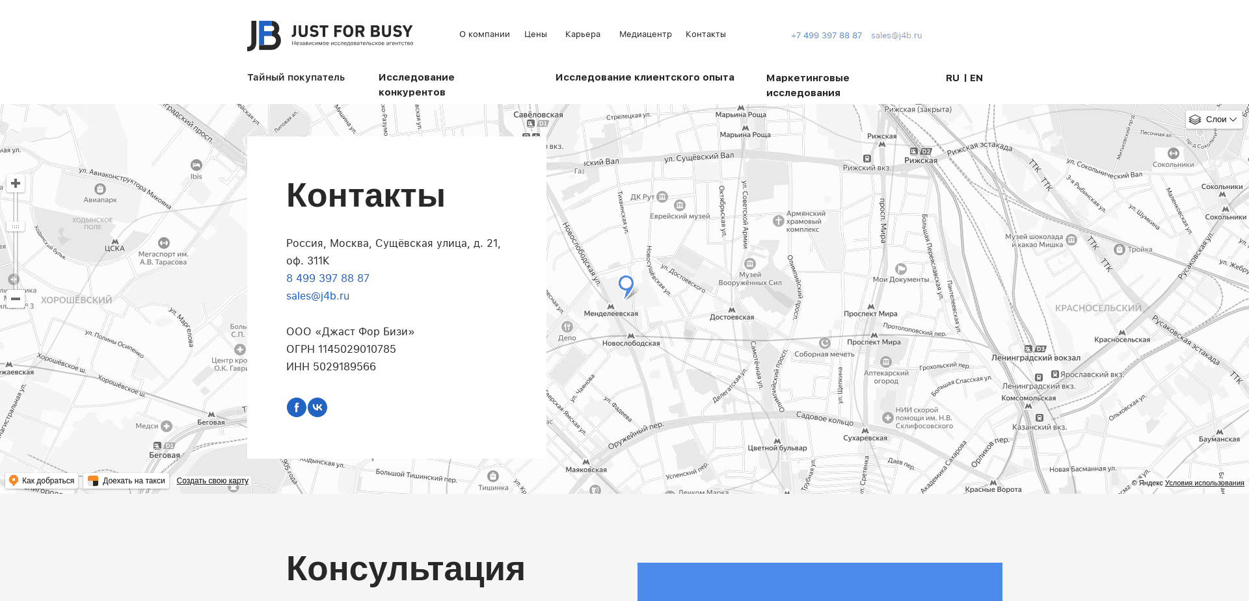Expand the Слои map layers dropdown
Image resolution: width=1249 pixels, height=601 pixels.
1214,120
